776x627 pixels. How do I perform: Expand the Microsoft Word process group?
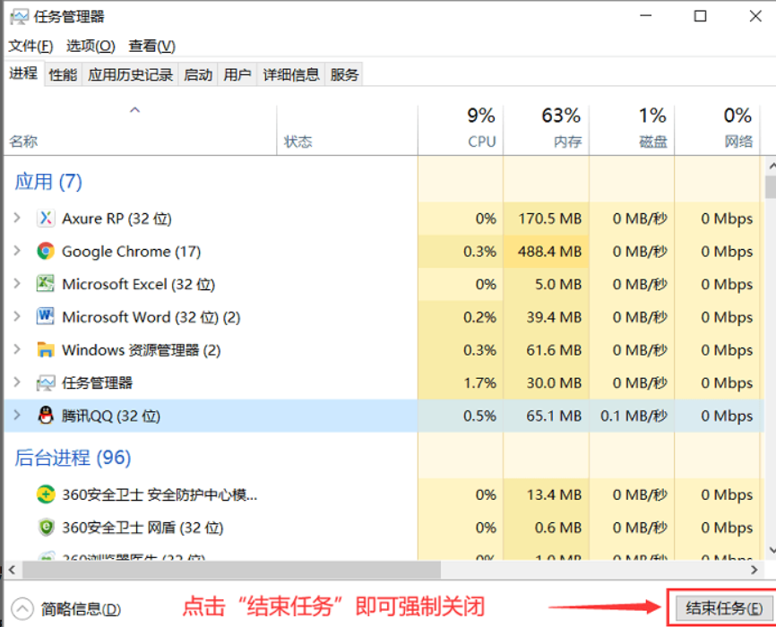[x=17, y=317]
